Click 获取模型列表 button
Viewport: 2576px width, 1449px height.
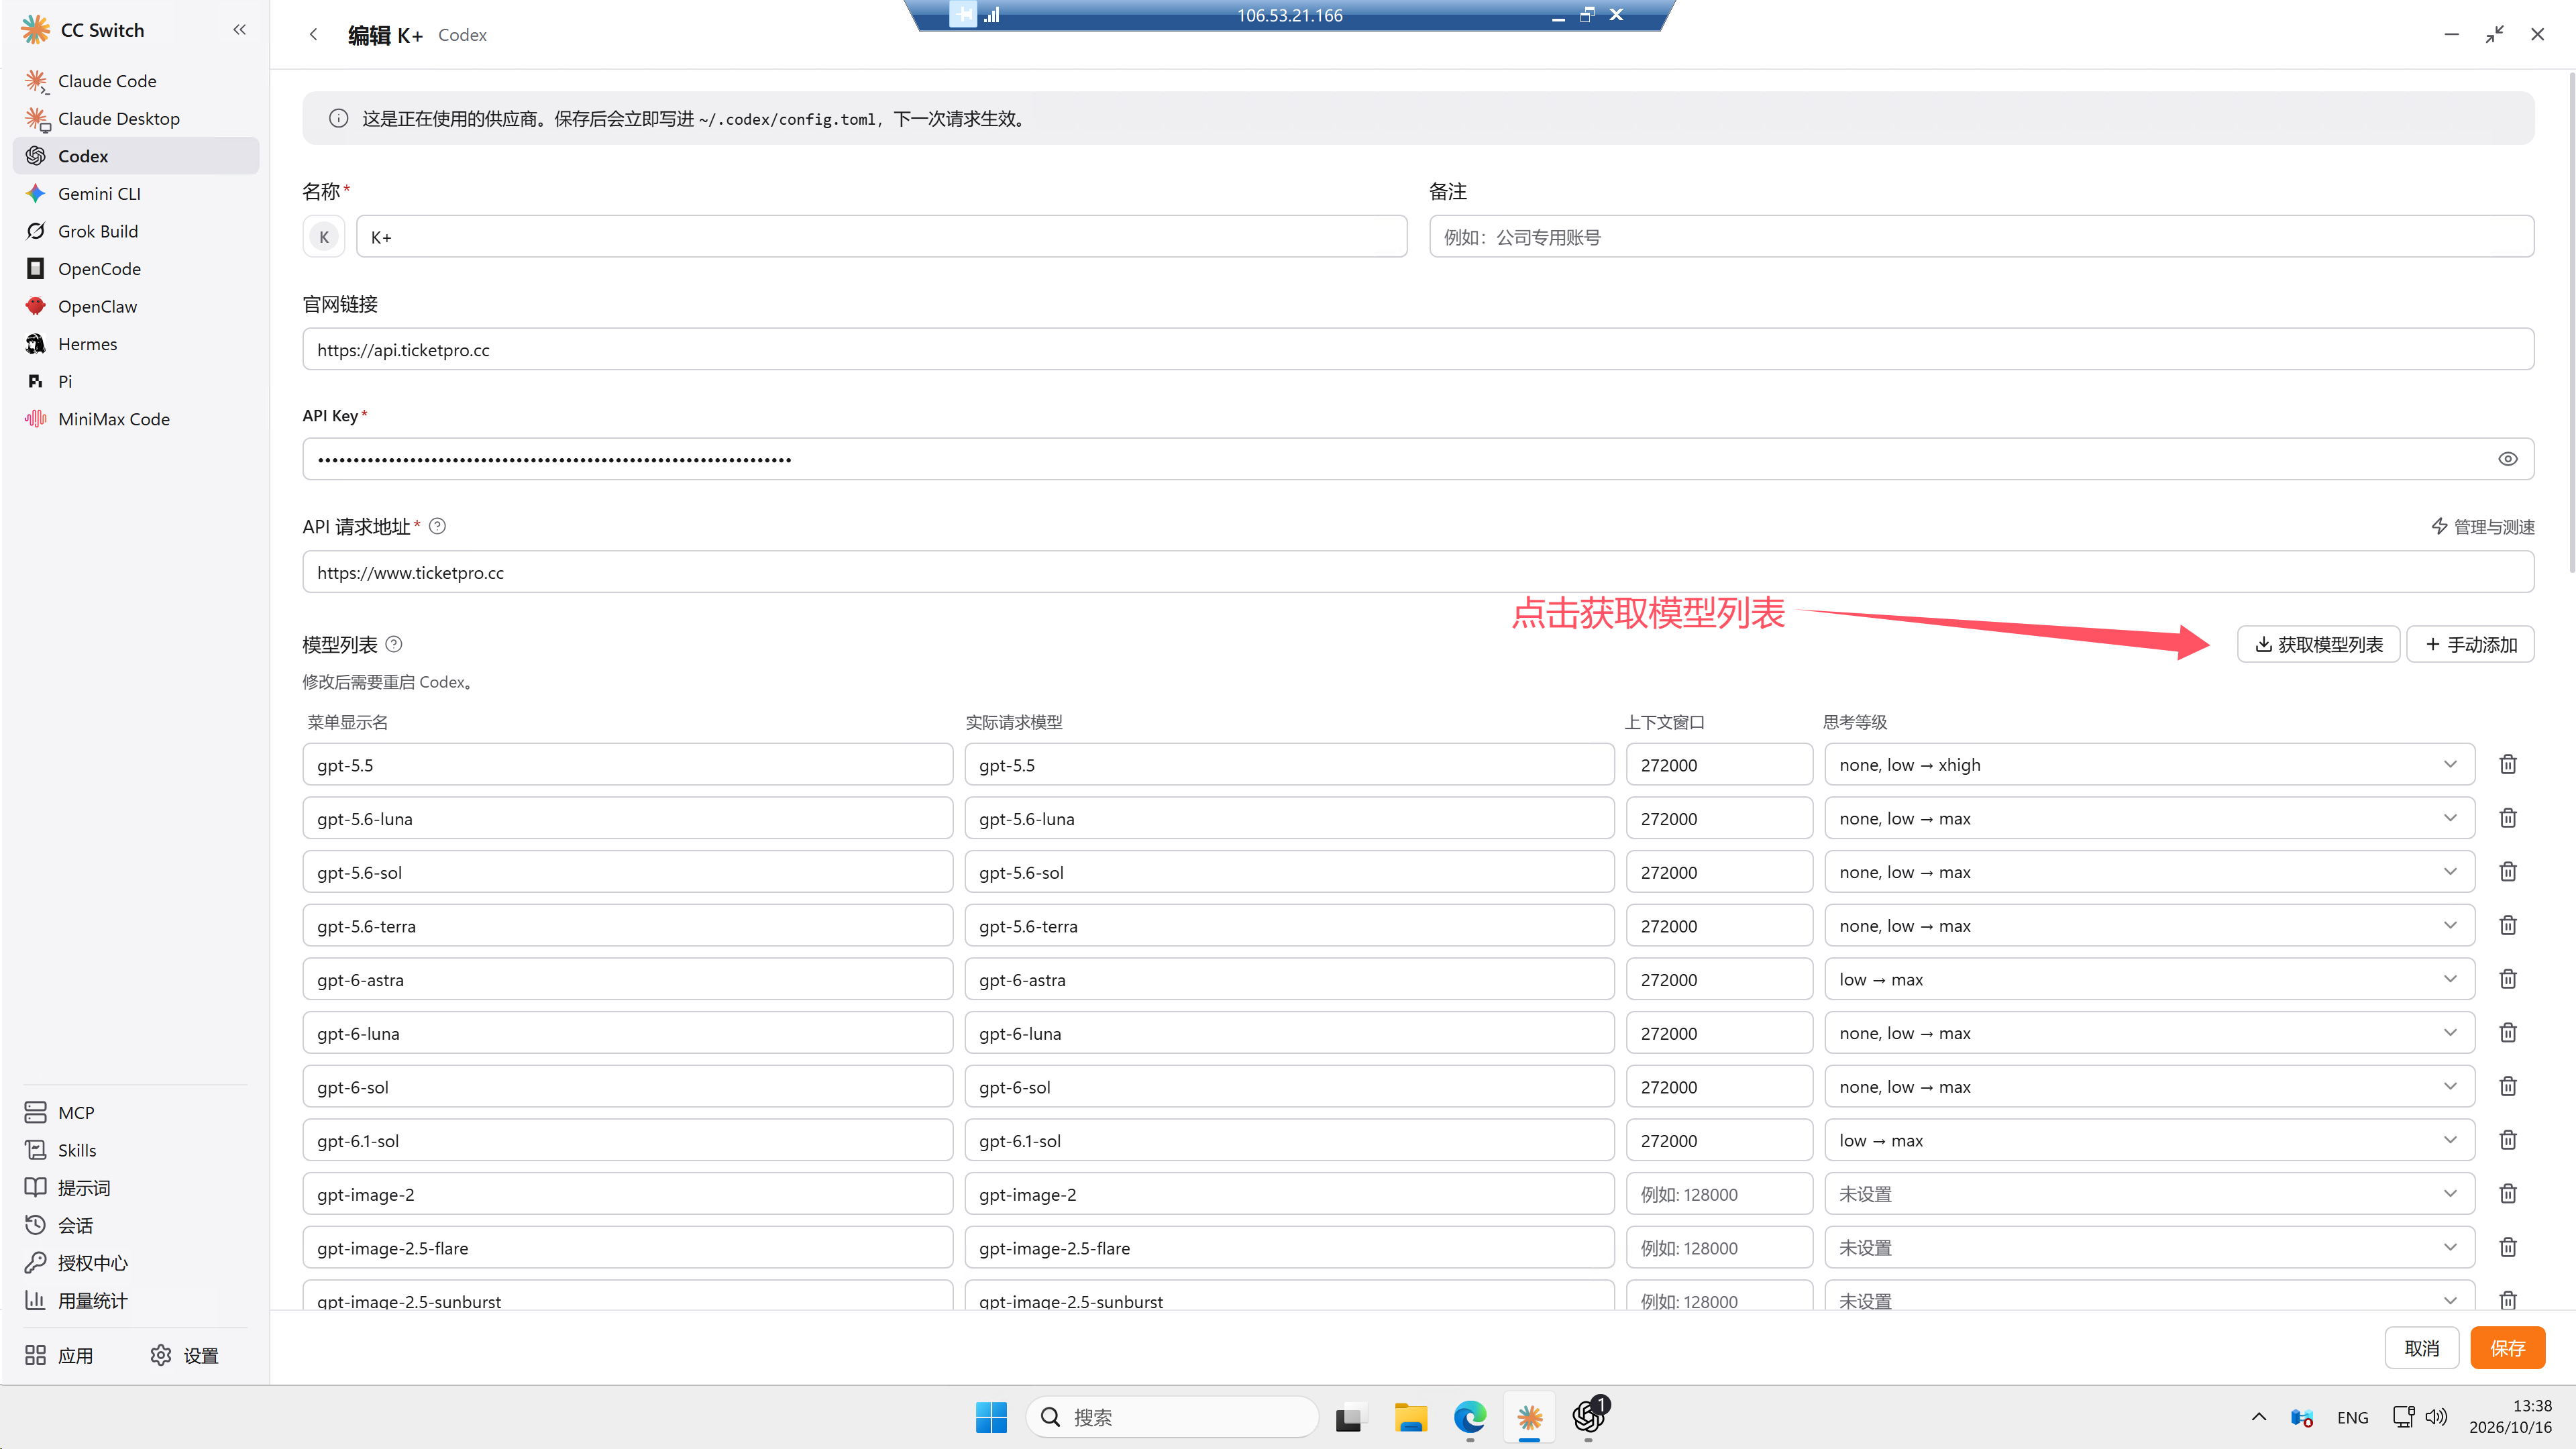coord(2318,644)
